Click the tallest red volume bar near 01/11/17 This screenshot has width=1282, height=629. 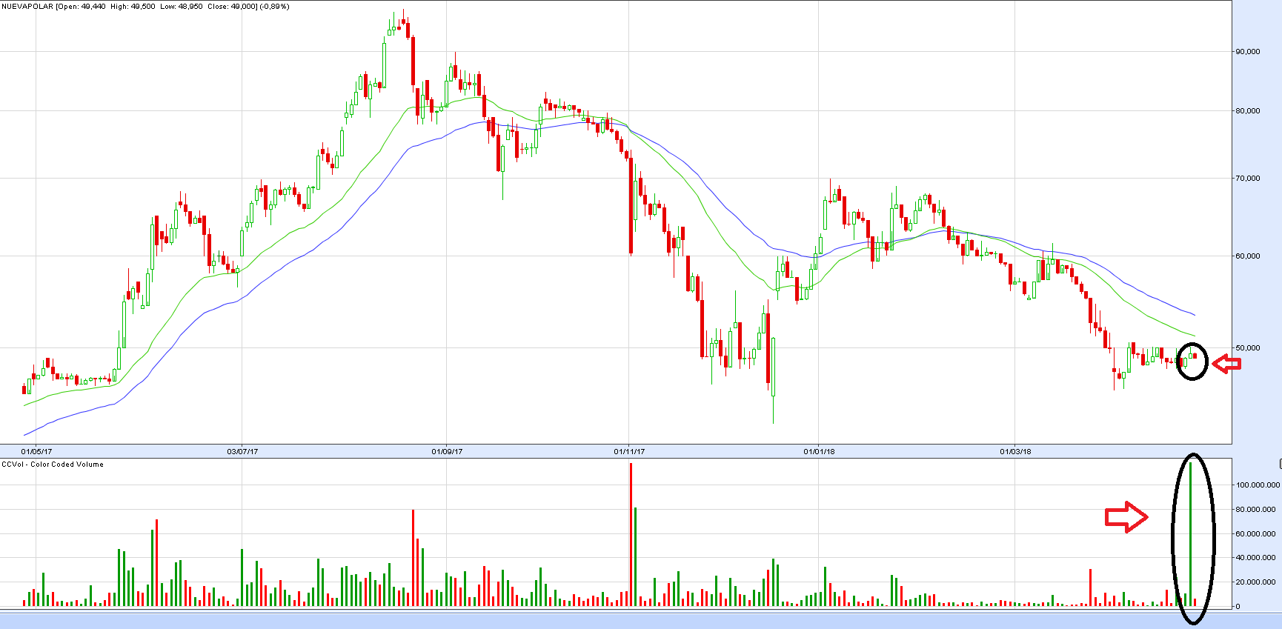631,534
